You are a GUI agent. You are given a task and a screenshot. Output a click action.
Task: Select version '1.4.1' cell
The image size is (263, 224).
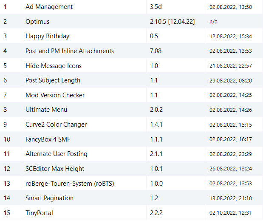156,125
